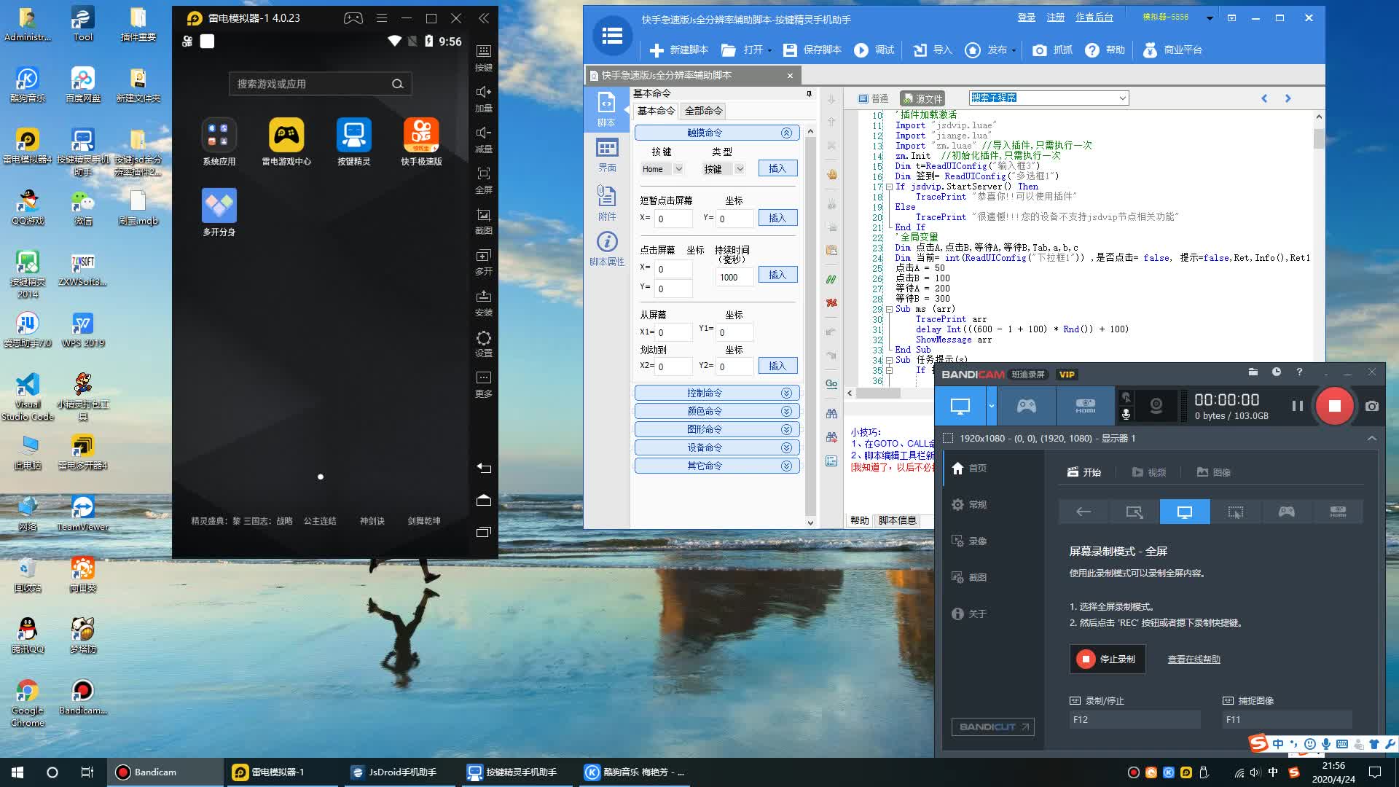Viewport: 1399px width, 787px height.
Task: Tap the emulator home button
Action: [484, 500]
